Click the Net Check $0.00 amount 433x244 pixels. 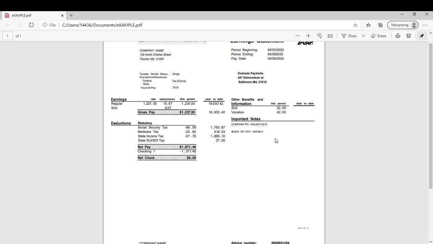191,158
